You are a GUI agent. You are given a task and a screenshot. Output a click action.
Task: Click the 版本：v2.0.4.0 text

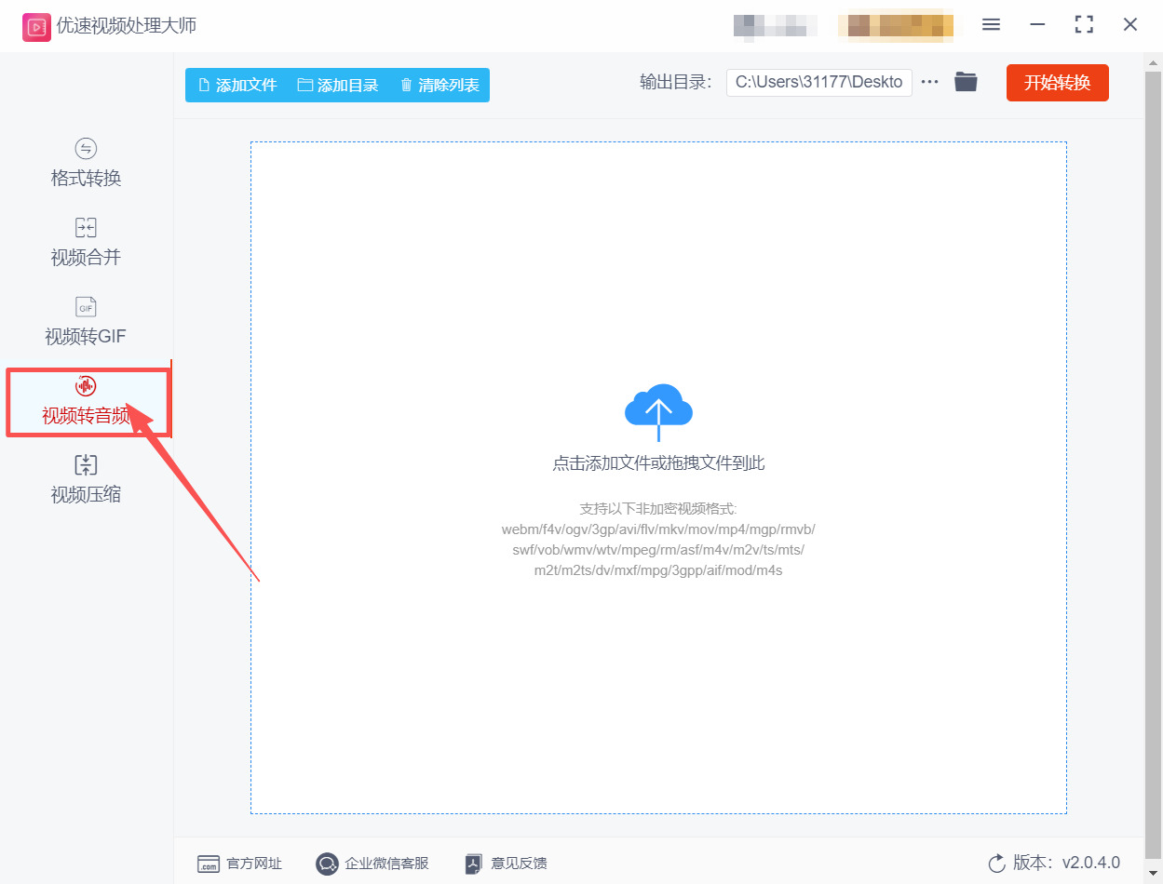[1067, 863]
